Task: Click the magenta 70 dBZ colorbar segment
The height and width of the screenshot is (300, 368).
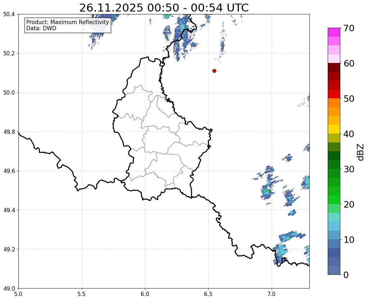Action: click(x=334, y=32)
